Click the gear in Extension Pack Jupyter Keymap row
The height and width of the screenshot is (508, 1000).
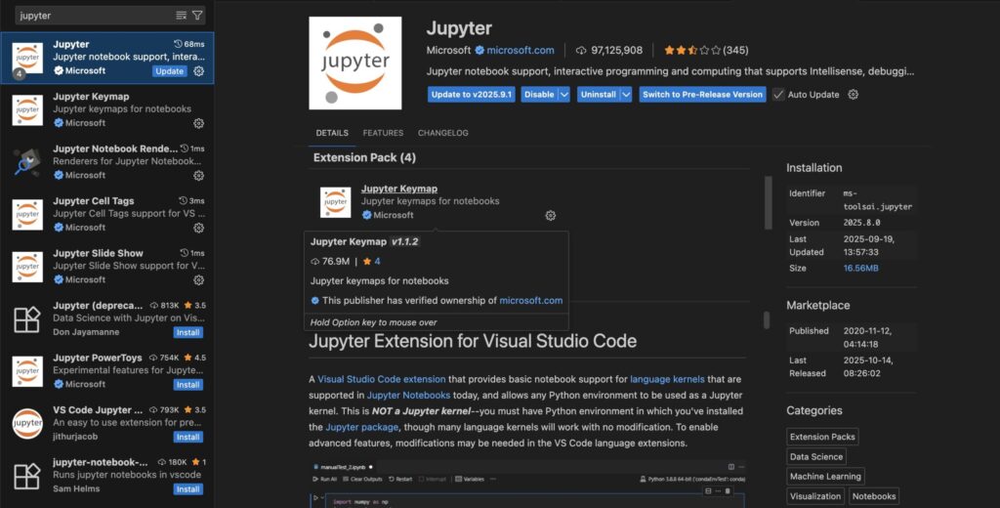[x=550, y=215]
